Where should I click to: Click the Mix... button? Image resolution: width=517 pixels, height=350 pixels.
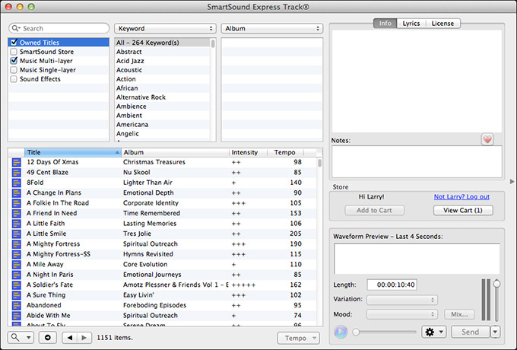459,314
